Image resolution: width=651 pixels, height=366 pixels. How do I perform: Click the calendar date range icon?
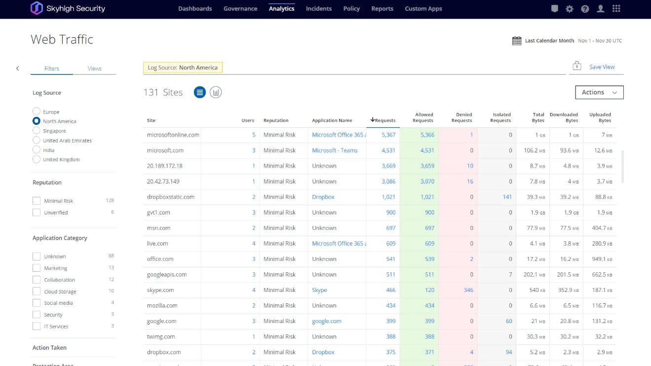pos(517,41)
